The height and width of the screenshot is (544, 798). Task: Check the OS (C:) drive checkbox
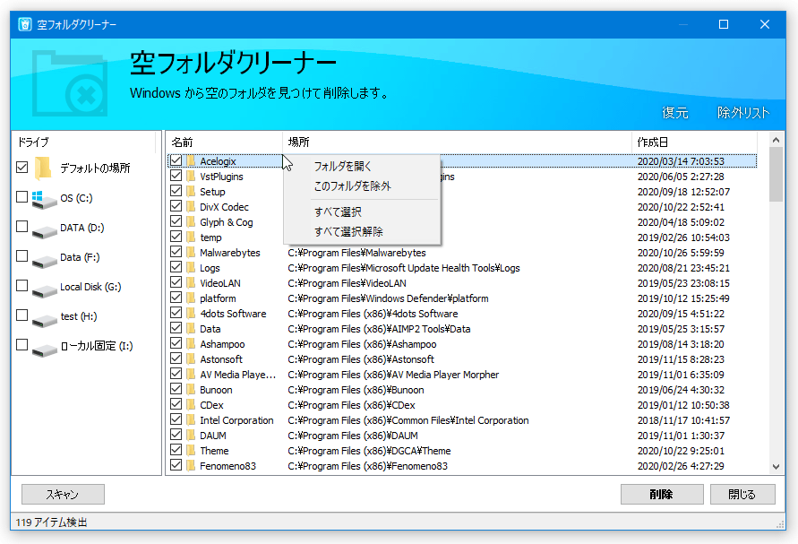21,196
